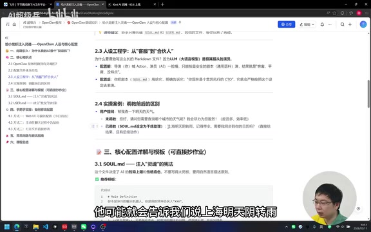Open a new browser tab

162,5
